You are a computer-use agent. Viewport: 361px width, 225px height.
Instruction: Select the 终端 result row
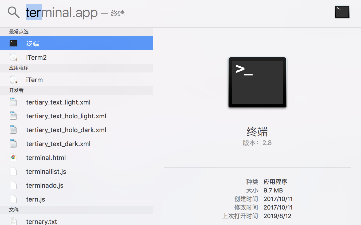[76, 43]
